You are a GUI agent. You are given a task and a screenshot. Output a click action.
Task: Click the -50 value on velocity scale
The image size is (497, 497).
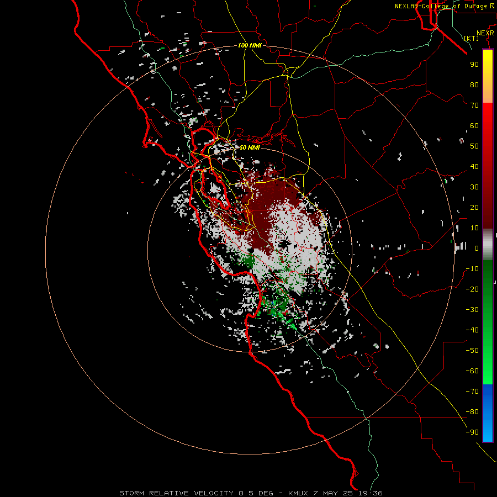point(472,351)
